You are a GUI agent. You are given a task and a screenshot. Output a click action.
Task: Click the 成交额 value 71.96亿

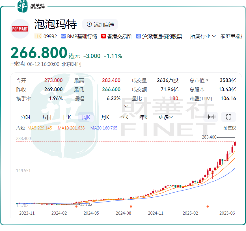pos(170,89)
